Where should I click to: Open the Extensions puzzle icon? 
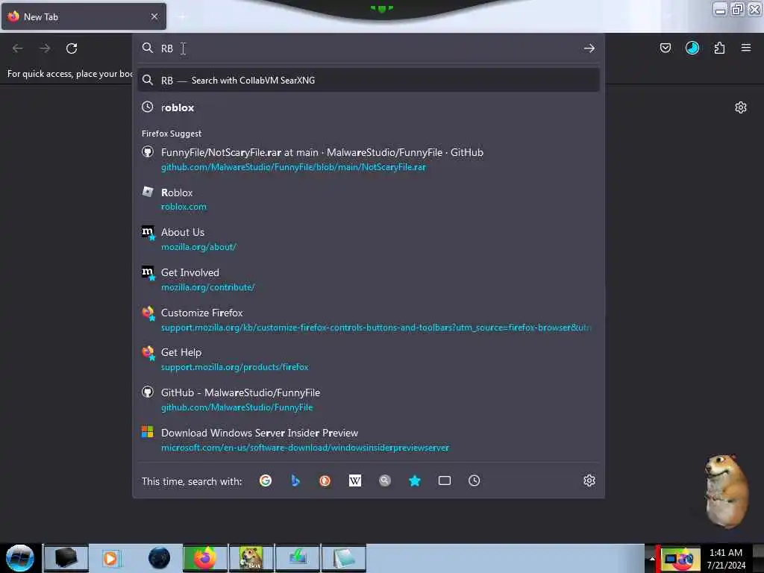tap(719, 48)
